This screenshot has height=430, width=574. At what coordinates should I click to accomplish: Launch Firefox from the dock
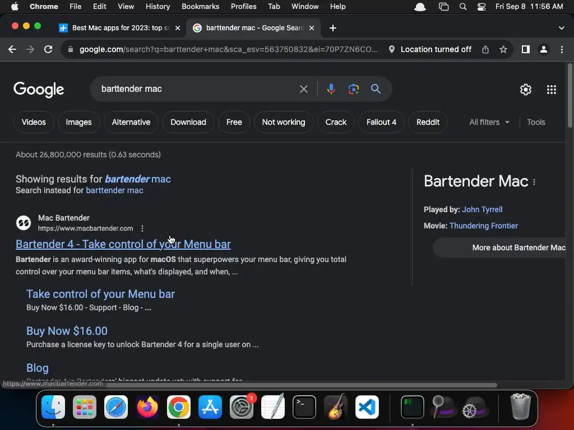[x=147, y=408]
